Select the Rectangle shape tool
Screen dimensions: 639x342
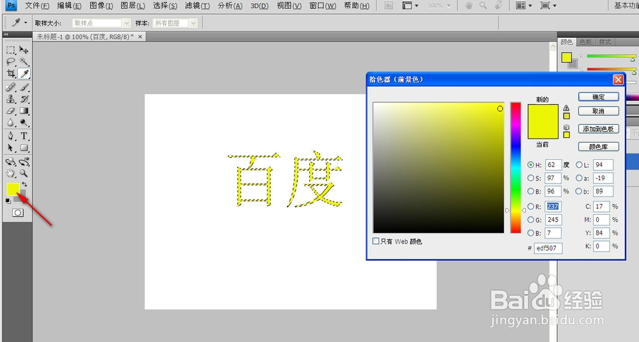[24, 148]
